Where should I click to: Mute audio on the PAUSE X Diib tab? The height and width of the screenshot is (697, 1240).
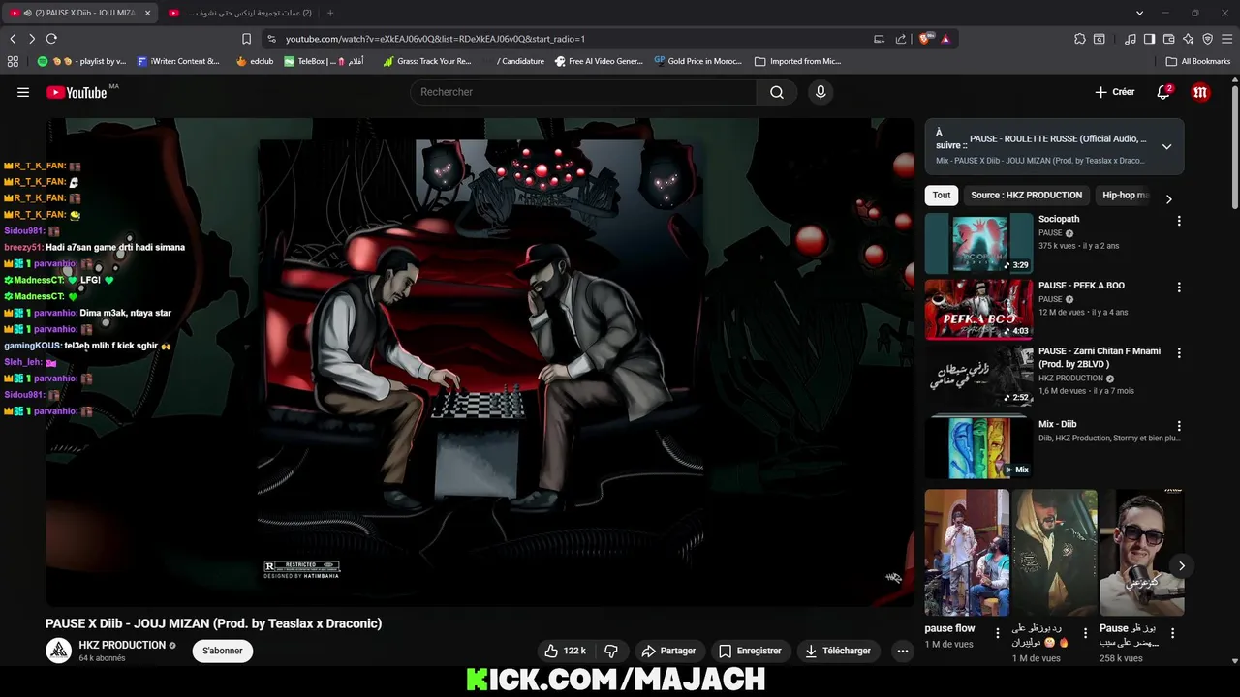[x=27, y=13]
